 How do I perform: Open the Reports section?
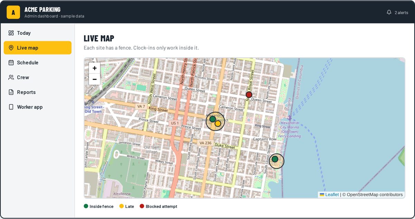click(x=38, y=92)
